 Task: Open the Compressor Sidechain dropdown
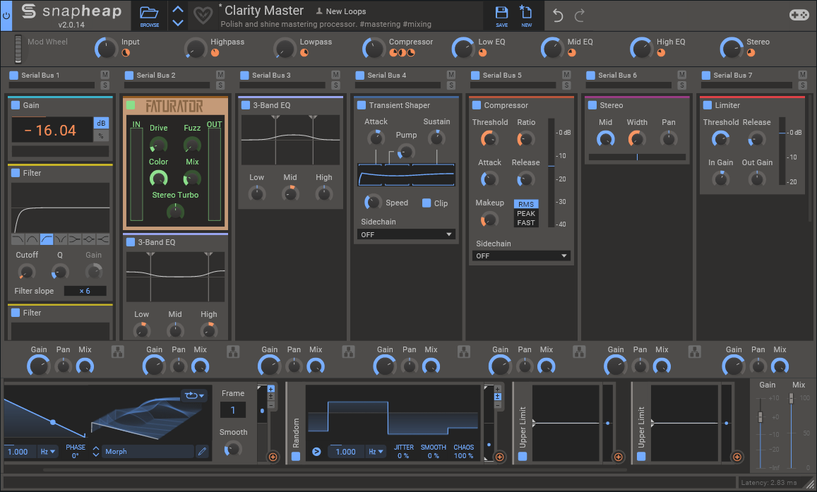click(x=521, y=256)
